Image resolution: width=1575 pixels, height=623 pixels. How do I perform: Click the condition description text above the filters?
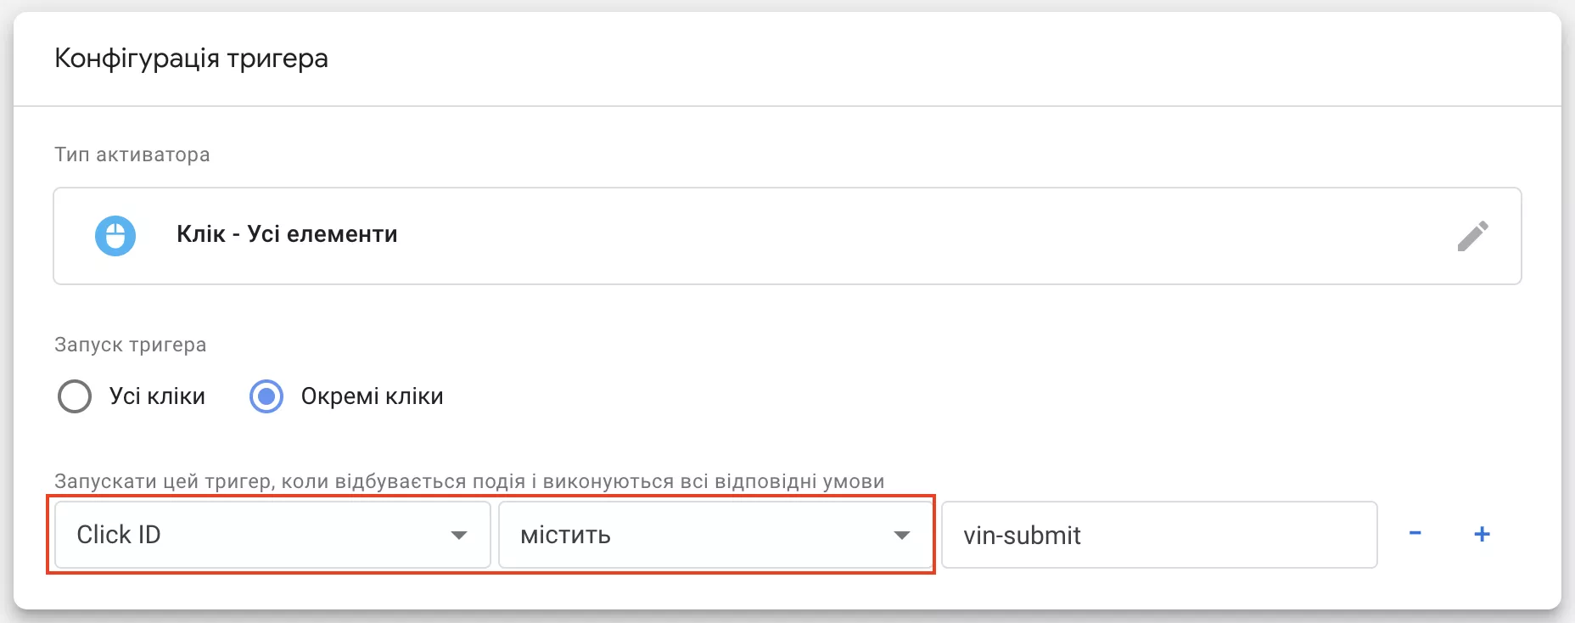(x=469, y=481)
